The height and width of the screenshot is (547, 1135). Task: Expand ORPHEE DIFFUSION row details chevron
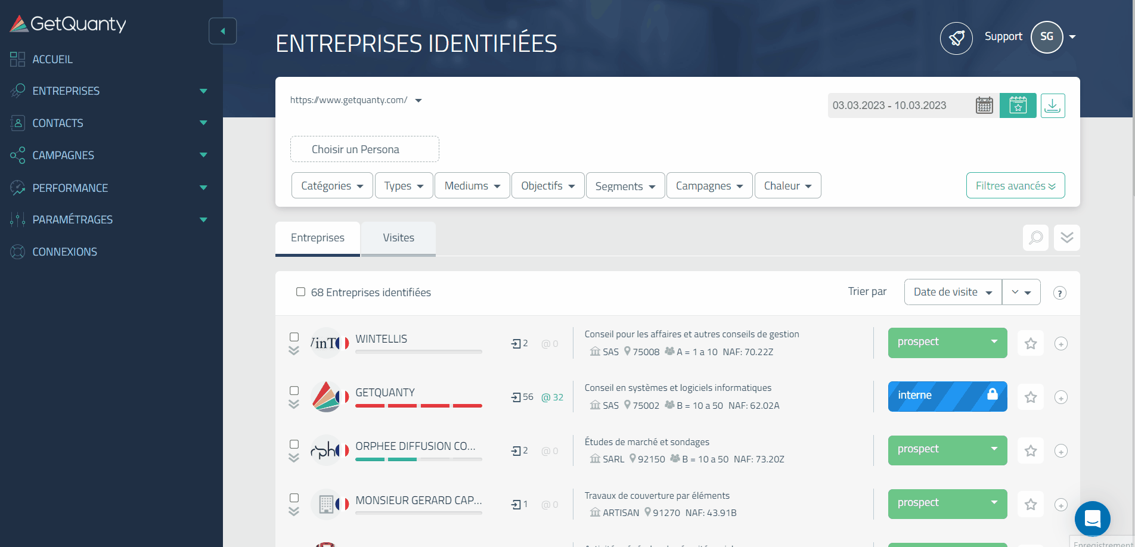tap(294, 458)
